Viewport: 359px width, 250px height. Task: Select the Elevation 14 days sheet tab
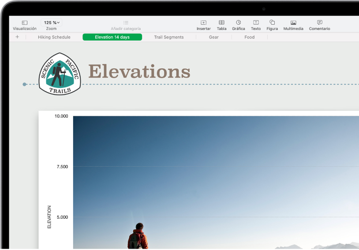[x=112, y=37]
